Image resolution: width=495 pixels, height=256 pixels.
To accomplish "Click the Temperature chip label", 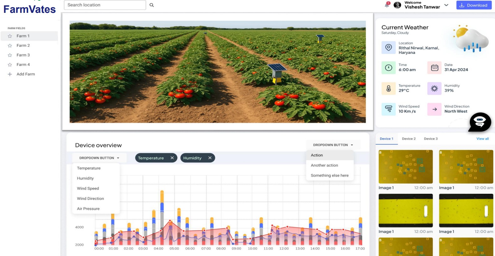I will point(151,158).
